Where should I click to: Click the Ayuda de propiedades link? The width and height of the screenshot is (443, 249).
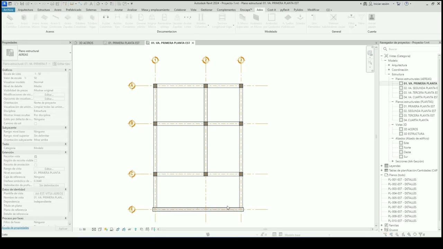point(15,228)
